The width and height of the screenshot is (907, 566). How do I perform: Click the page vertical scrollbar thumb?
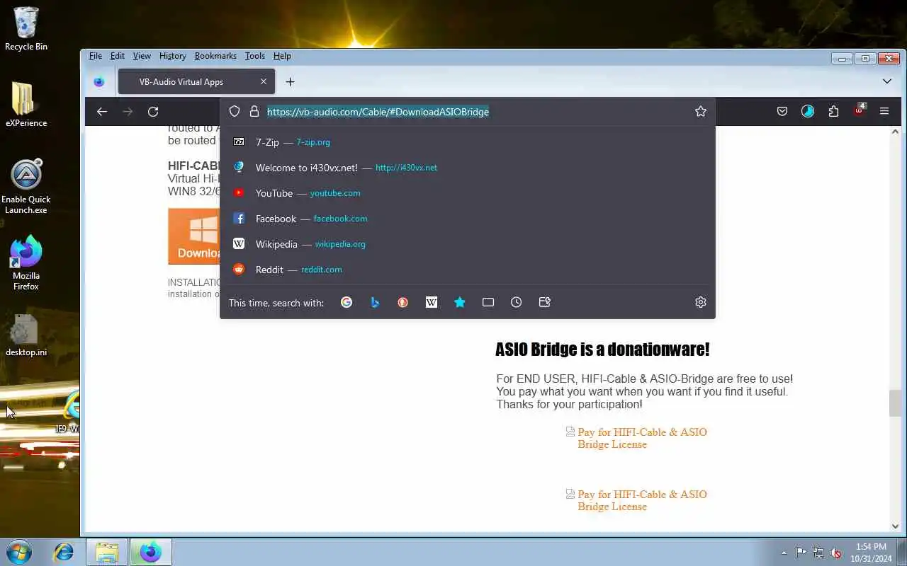(895, 403)
